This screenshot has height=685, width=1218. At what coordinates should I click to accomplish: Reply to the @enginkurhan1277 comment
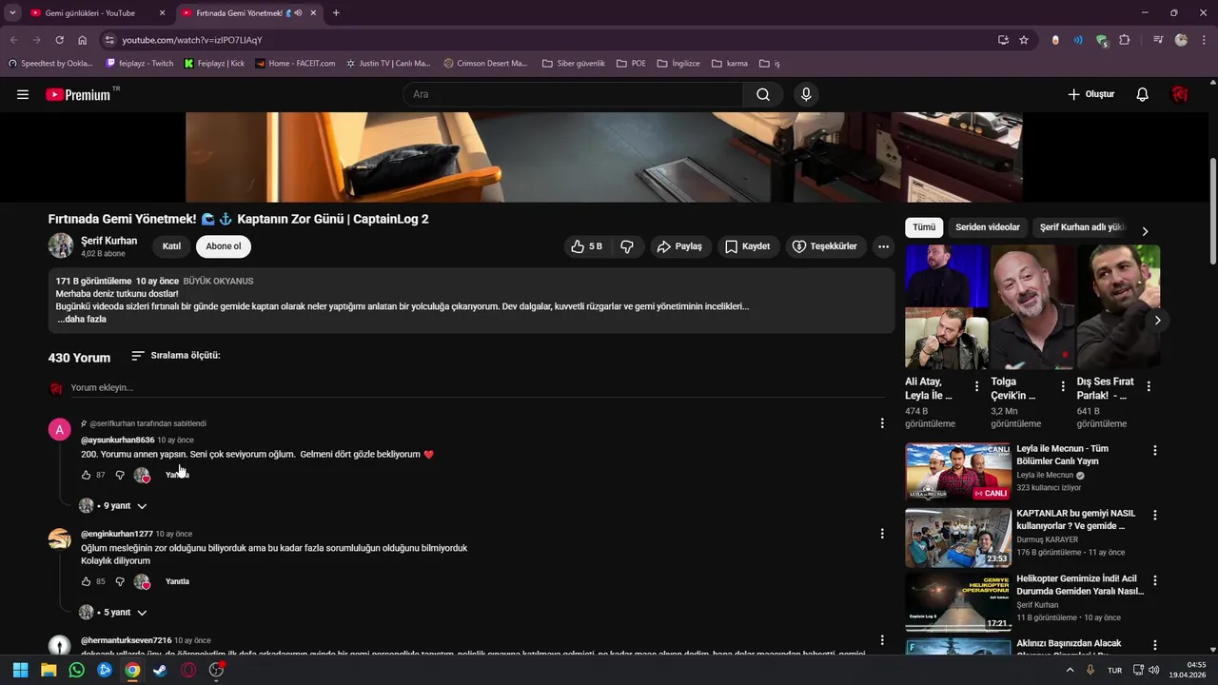click(x=177, y=581)
